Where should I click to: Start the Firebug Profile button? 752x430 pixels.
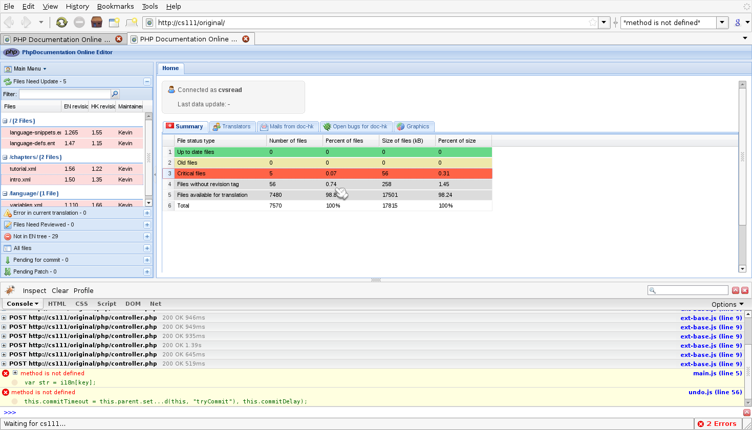83,290
